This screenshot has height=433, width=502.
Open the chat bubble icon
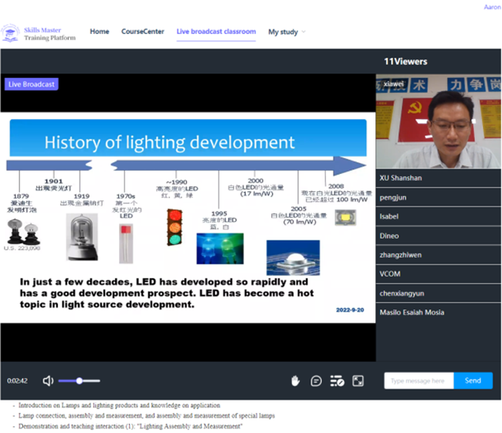coord(316,380)
